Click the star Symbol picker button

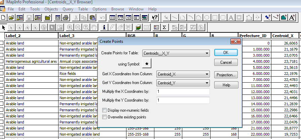[147, 64]
